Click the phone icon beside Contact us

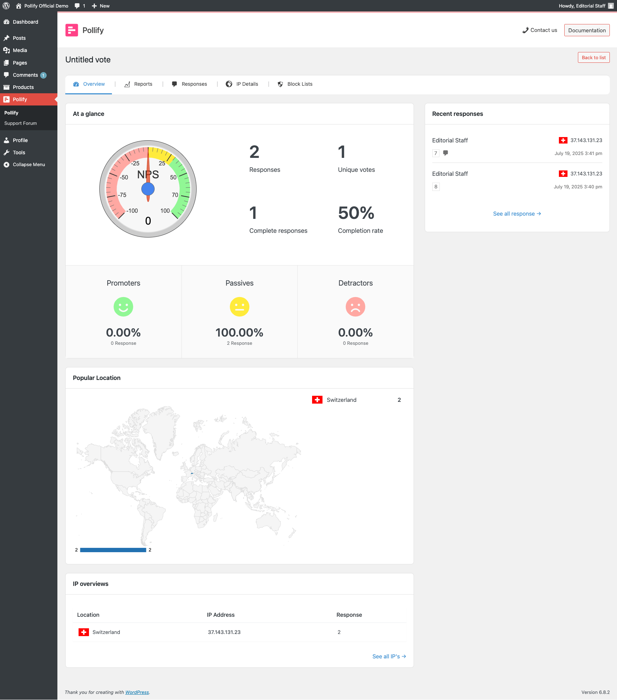pyautogui.click(x=525, y=30)
